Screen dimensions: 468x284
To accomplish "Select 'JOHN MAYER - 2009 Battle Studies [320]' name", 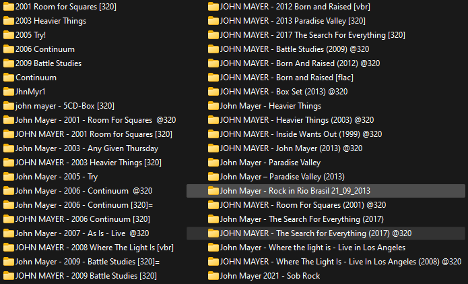I will (86, 276).
